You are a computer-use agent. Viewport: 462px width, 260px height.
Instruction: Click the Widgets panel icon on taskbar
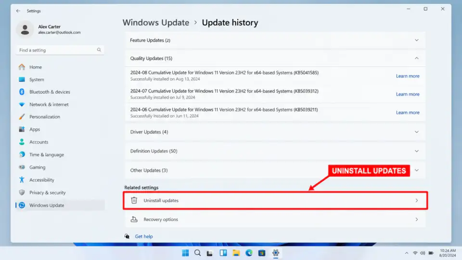pos(223,253)
